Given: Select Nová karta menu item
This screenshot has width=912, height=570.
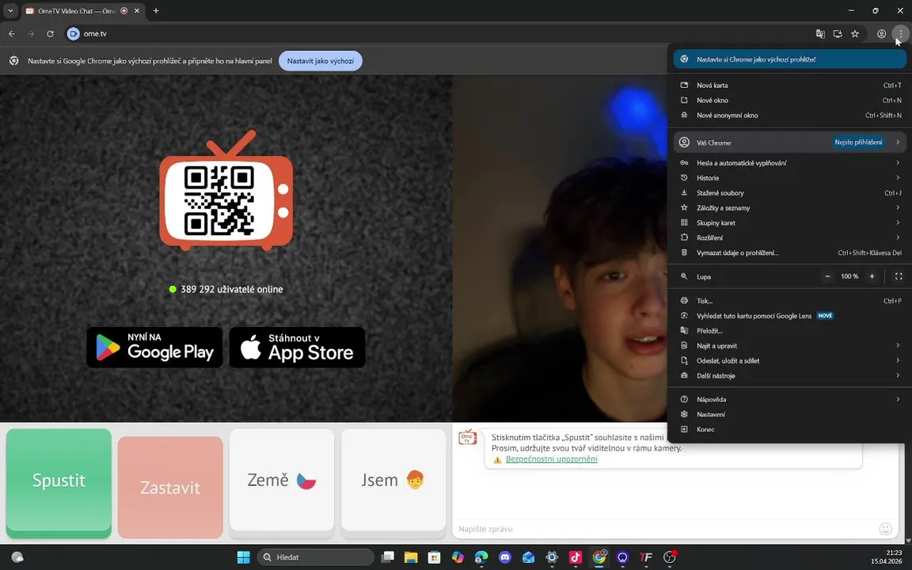Looking at the screenshot, I should coord(789,85).
